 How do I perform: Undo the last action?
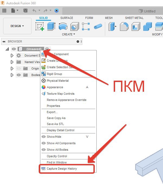tap(34, 11)
